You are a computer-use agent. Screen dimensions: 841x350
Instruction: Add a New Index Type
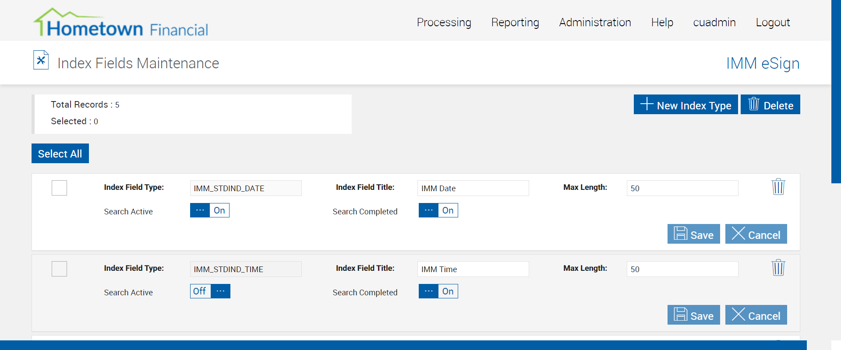click(x=686, y=105)
